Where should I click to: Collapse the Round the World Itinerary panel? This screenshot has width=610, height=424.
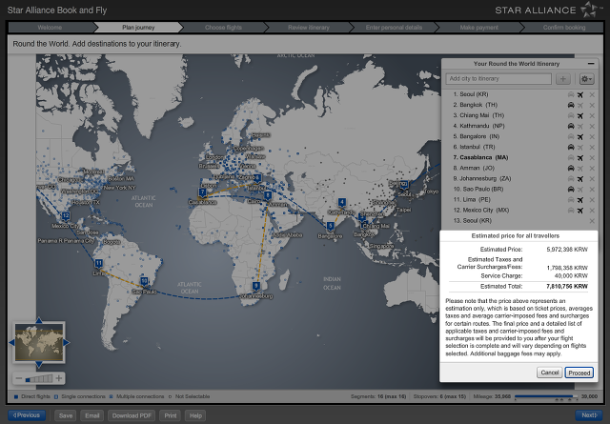tap(591, 64)
